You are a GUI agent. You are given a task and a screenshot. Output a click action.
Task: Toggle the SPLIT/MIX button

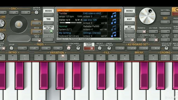[36, 40]
